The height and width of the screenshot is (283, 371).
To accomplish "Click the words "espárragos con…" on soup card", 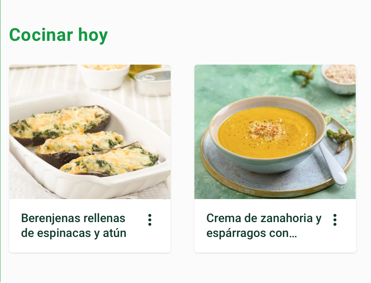I will tap(252, 233).
